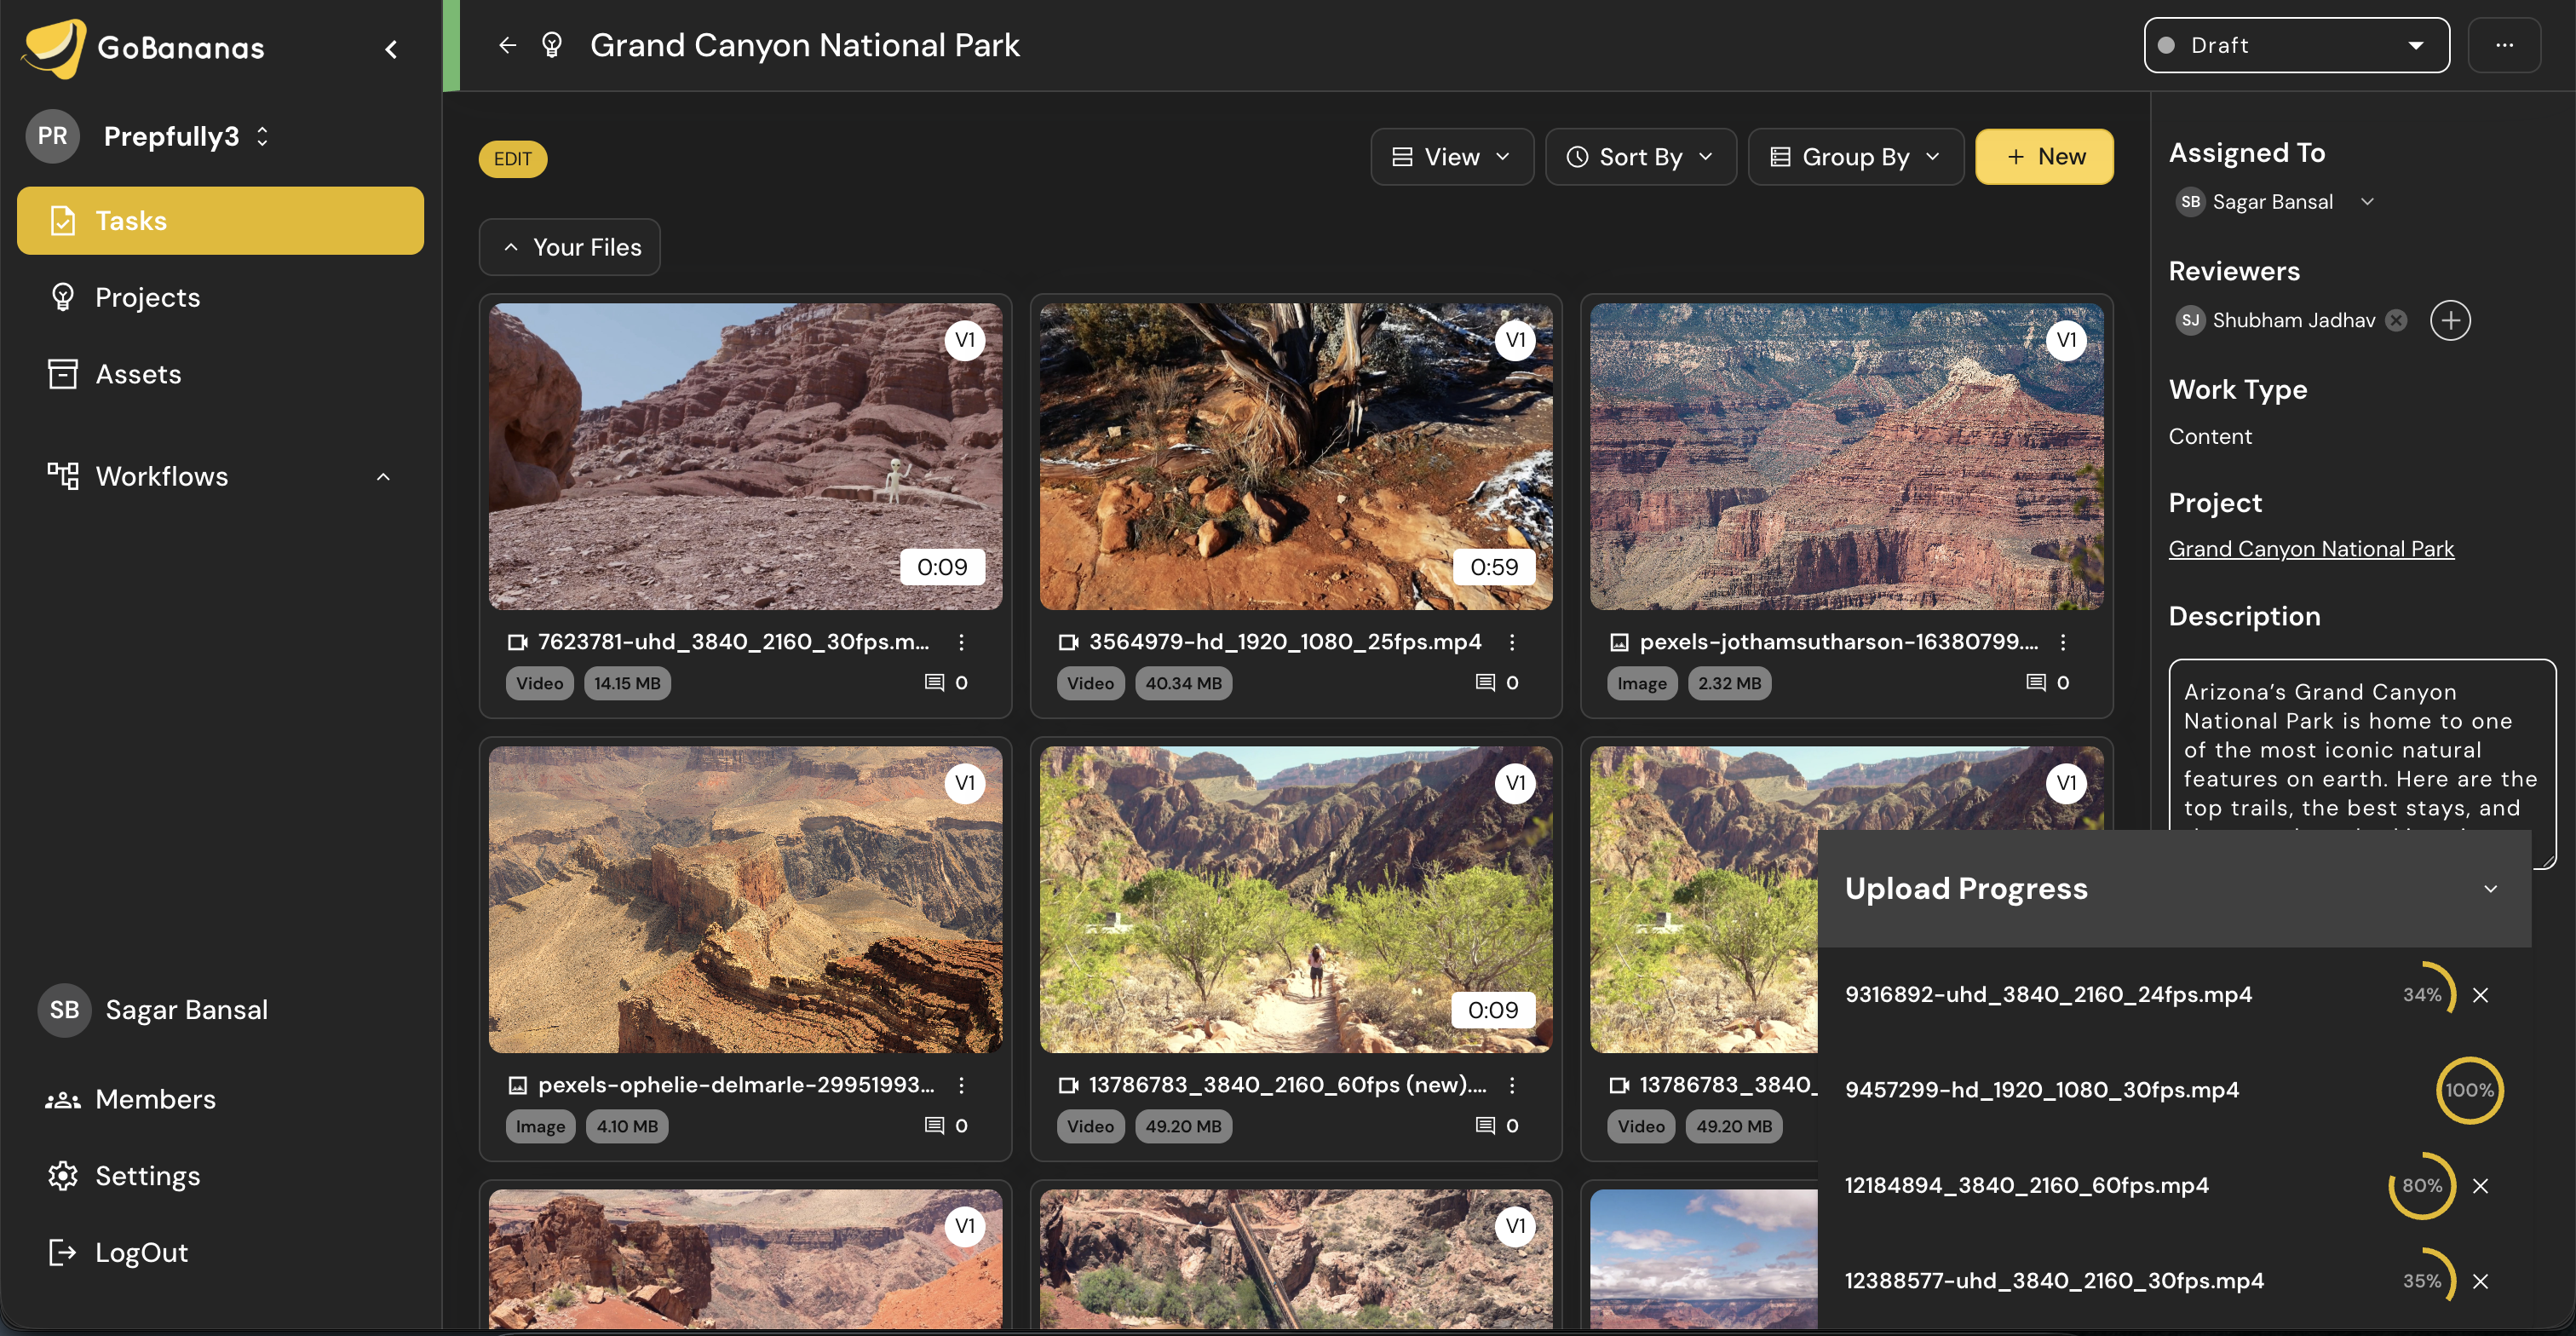2576x1336 pixels.
Task: Expand the Sort By dropdown
Action: [x=1640, y=157]
